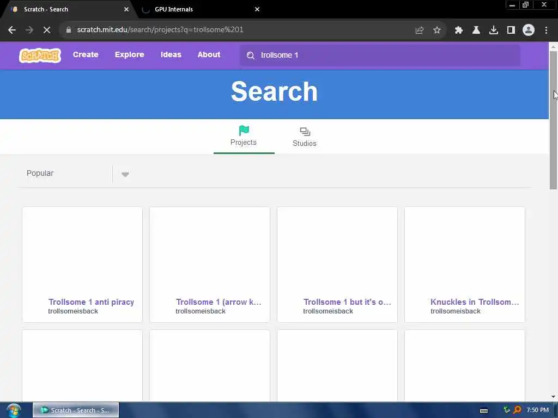The width and height of the screenshot is (558, 418).
Task: Open Chrome Labs flask icon
Action: (x=476, y=30)
